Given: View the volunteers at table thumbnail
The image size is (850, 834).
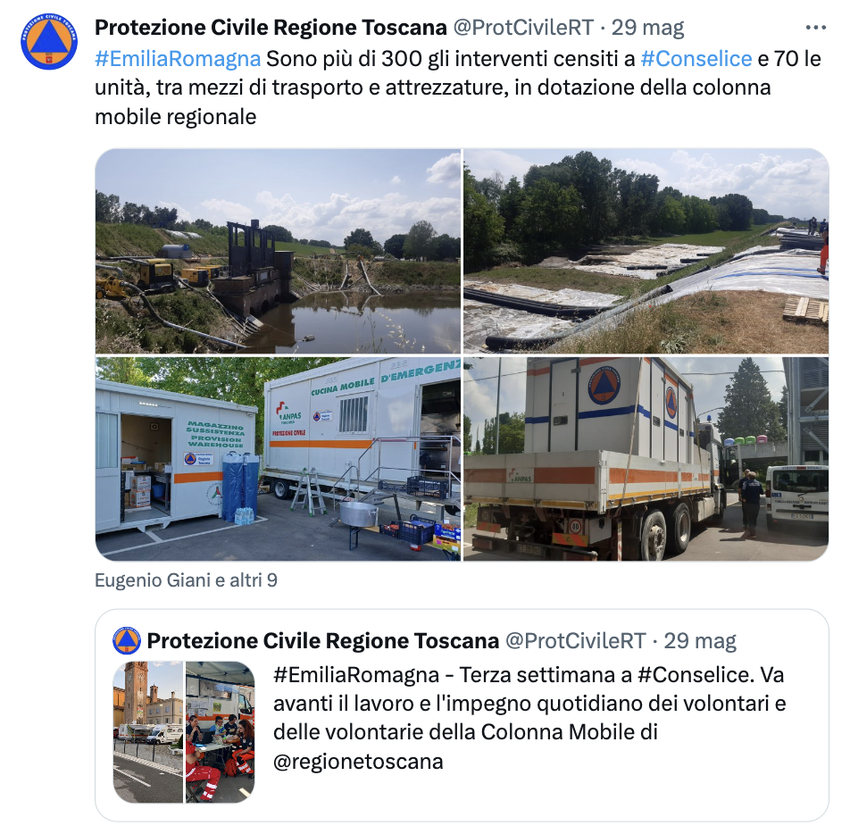Looking at the screenshot, I should 220,732.
